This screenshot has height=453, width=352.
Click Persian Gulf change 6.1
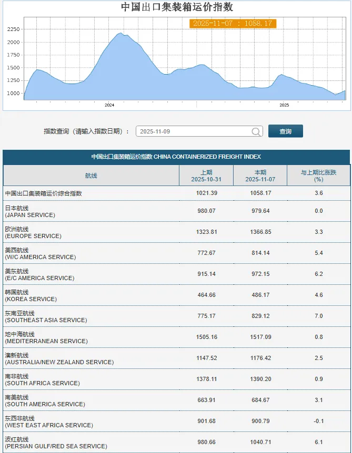[319, 442]
